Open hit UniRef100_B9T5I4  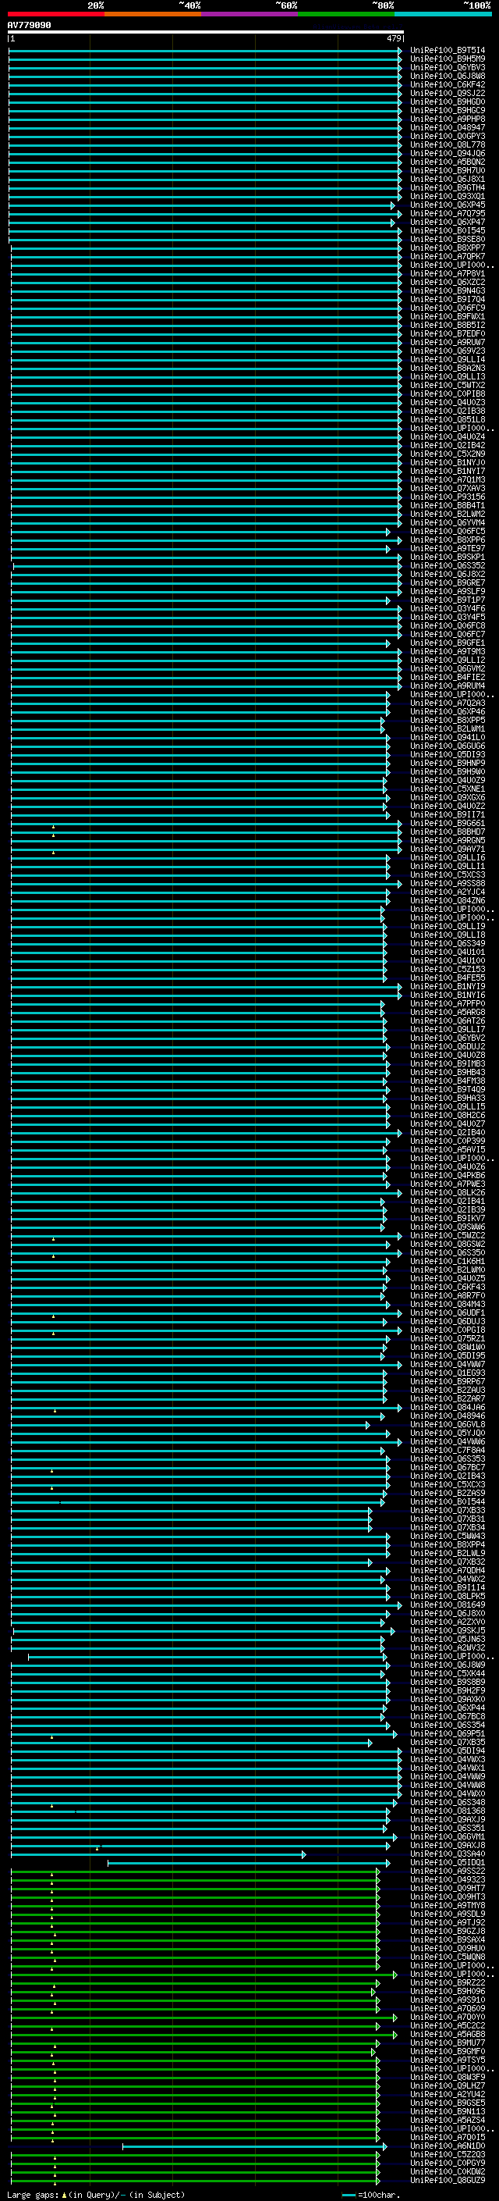pos(447,51)
